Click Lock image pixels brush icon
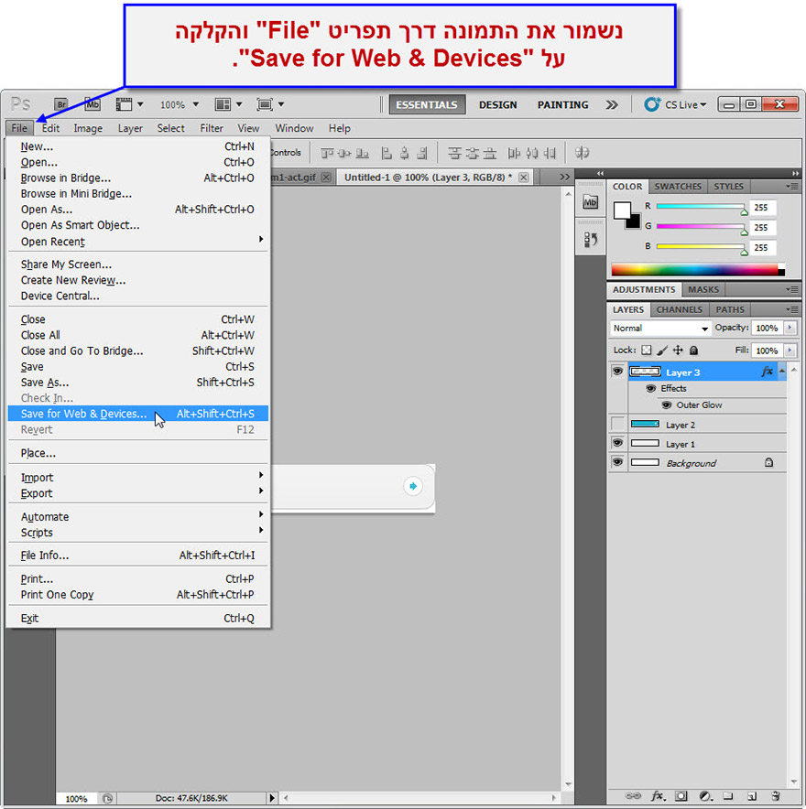Image resolution: width=806 pixels, height=809 pixels. coord(662,351)
